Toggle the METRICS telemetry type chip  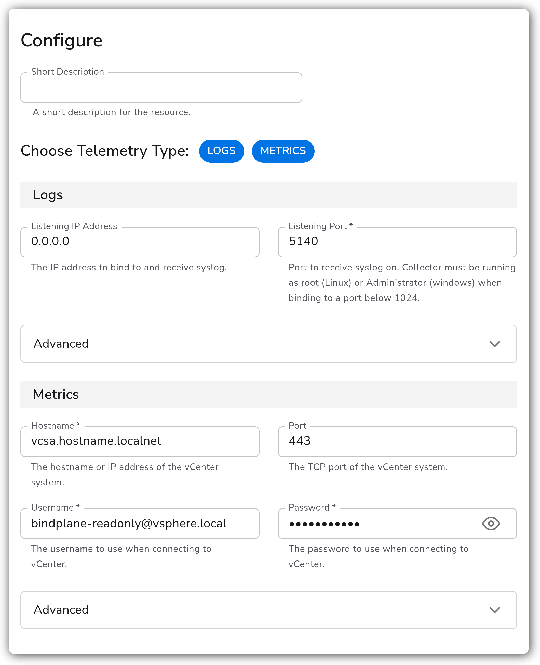point(283,151)
